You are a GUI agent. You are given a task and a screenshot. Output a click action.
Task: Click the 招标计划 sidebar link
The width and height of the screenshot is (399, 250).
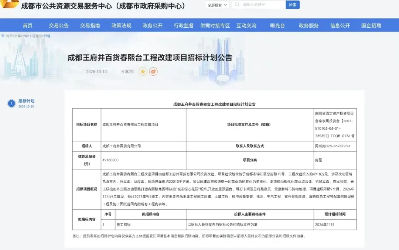tap(26, 101)
